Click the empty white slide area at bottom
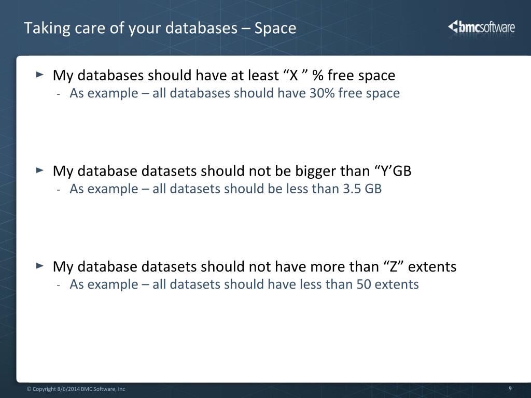Screen dimensions: 531x398 coord(271,338)
